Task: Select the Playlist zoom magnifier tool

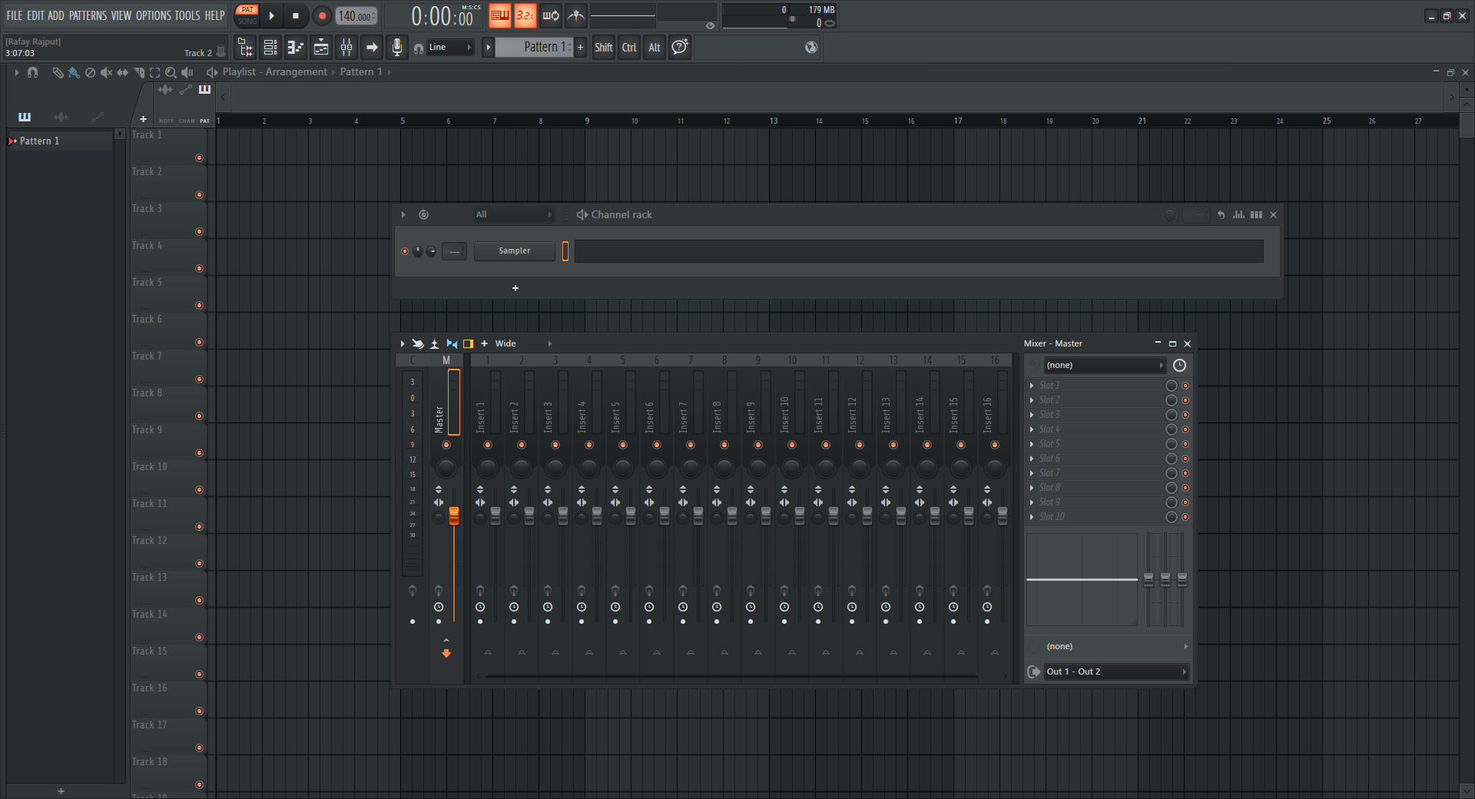Action: [171, 72]
